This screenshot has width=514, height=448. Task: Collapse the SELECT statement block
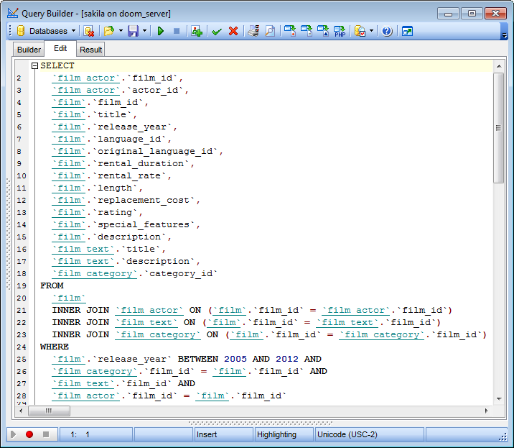point(34,66)
